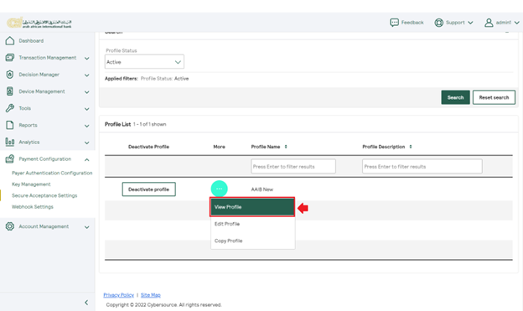Expand Reports menu chevron
The width and height of the screenshot is (523, 311).
pos(86,126)
